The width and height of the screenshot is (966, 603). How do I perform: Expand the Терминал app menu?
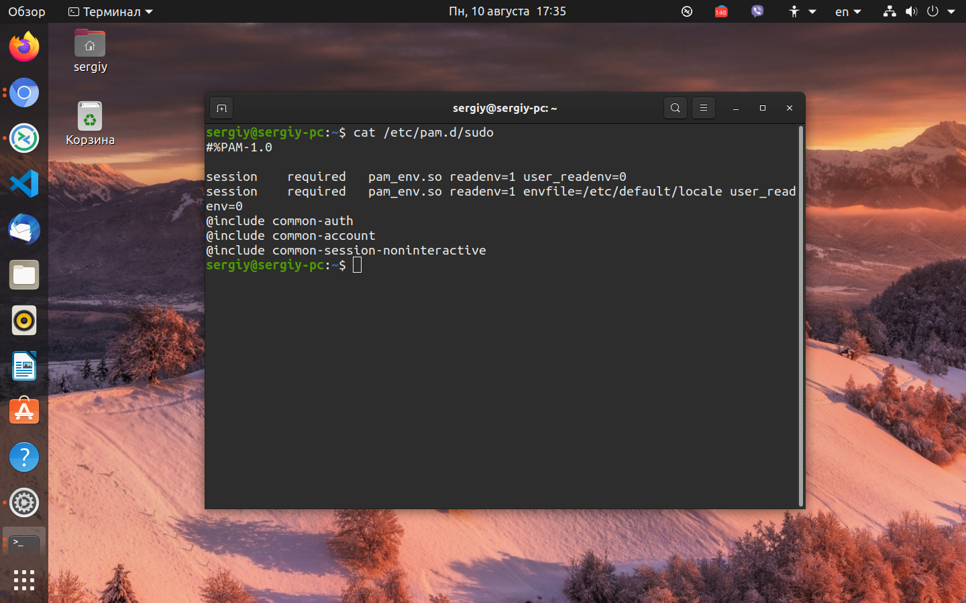(x=111, y=11)
